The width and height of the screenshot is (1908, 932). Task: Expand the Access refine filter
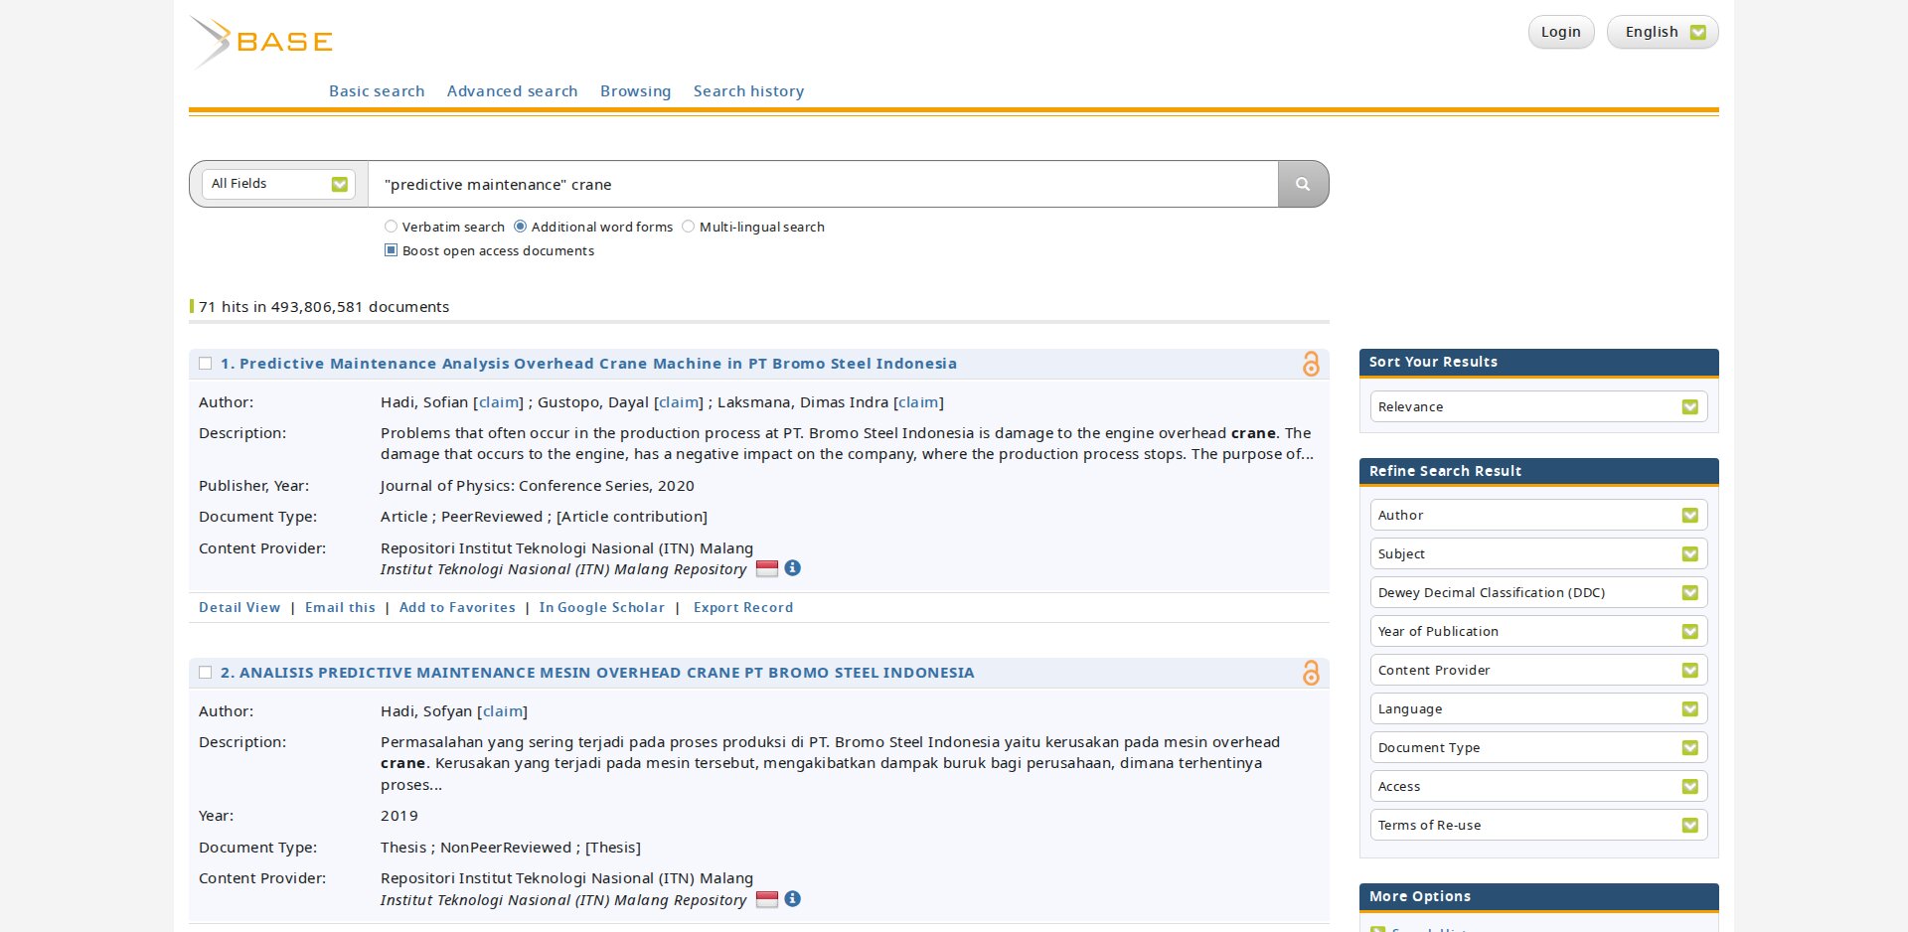1538,786
